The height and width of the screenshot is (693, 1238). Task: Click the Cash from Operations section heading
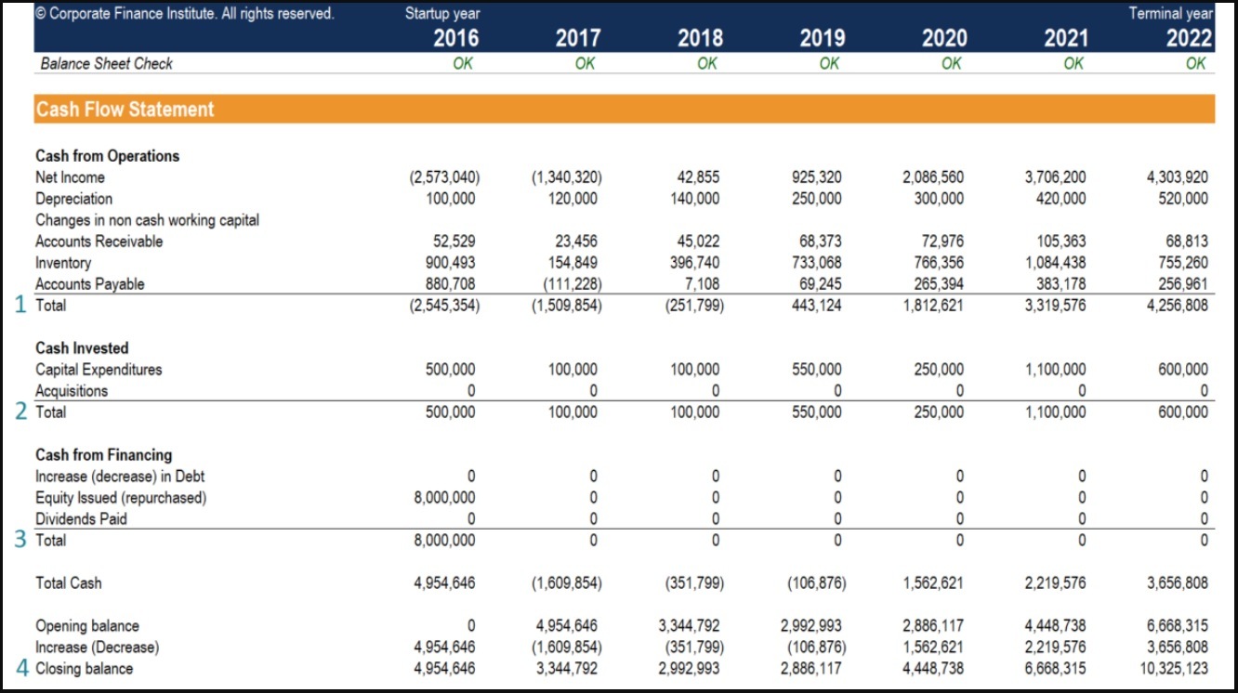tap(107, 155)
